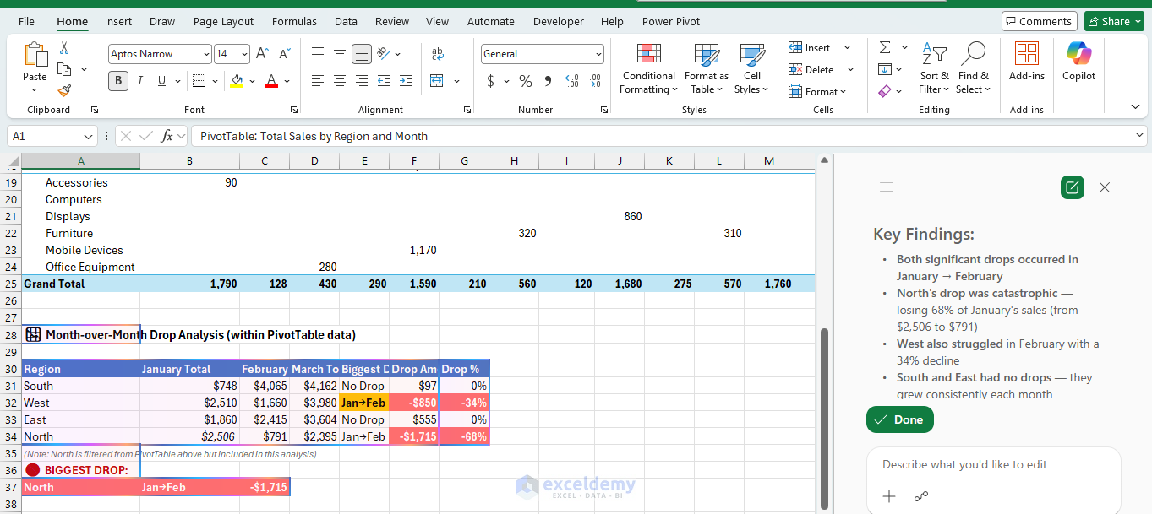Open the font size dropdown showing 14

click(x=245, y=54)
